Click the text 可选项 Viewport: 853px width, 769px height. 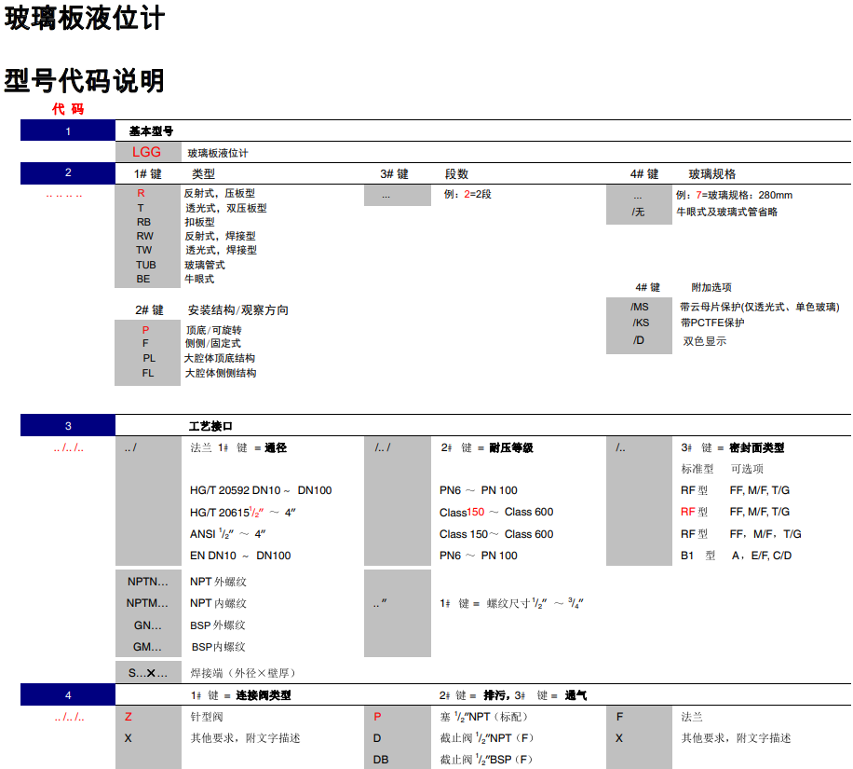(747, 468)
